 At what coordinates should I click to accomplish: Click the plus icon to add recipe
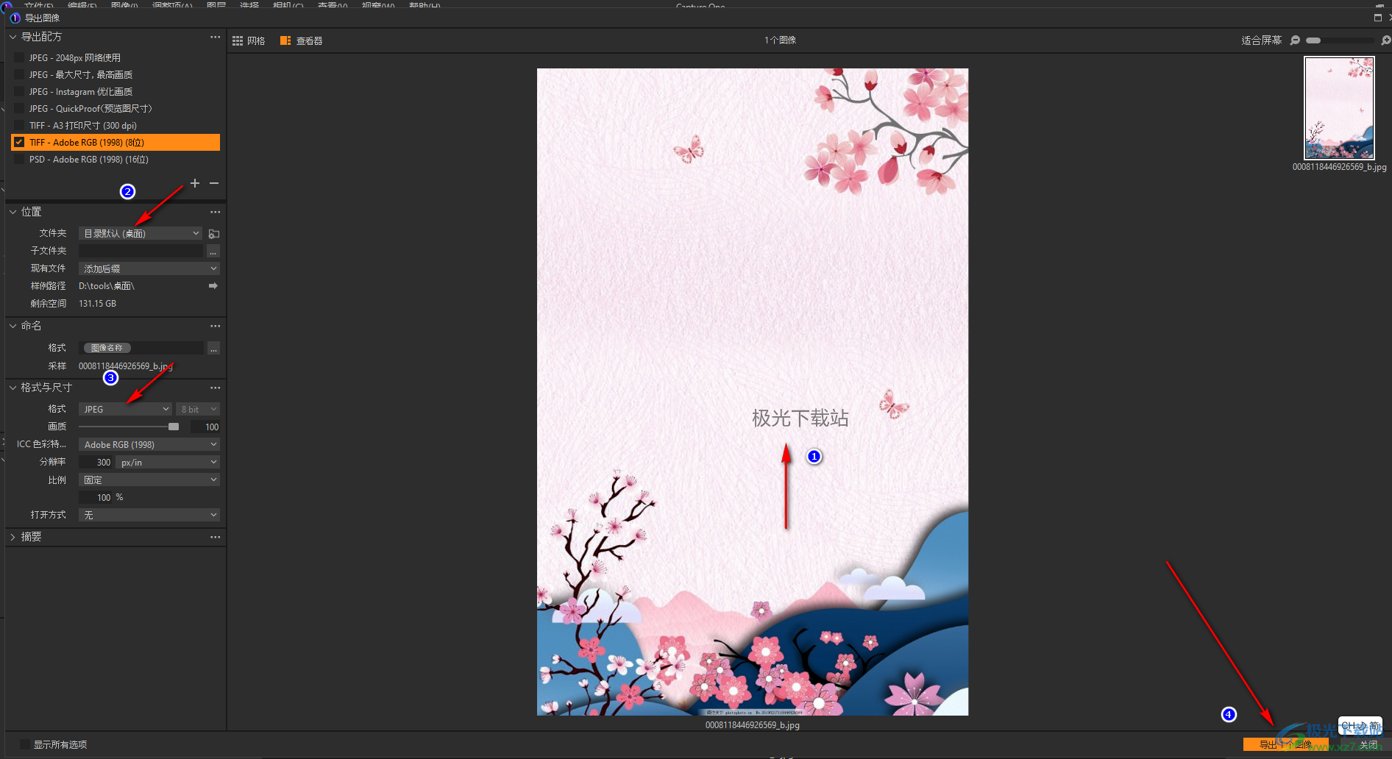pos(195,183)
